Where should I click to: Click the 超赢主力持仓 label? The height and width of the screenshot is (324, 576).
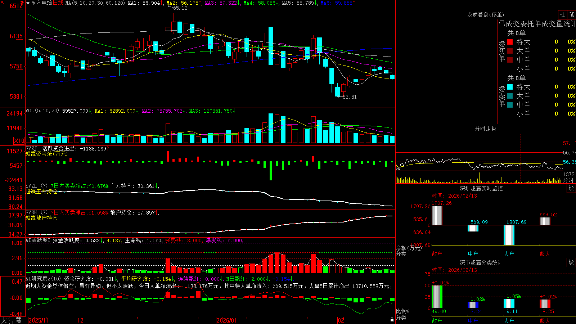point(41,191)
